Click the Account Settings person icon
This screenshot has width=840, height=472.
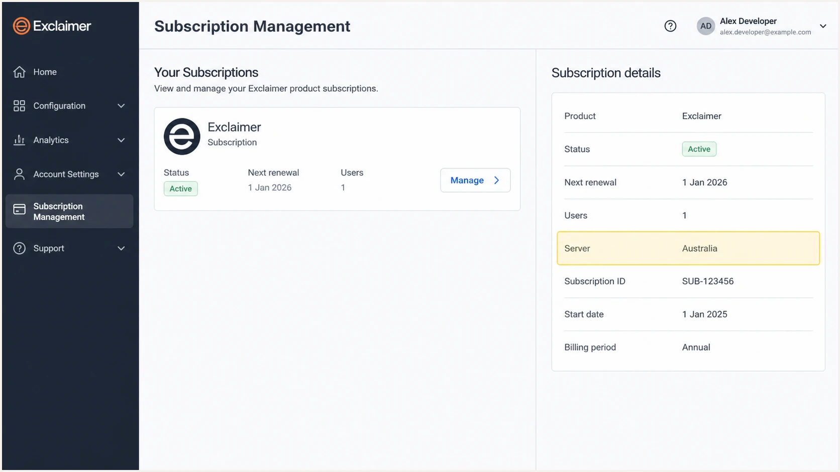click(x=19, y=174)
